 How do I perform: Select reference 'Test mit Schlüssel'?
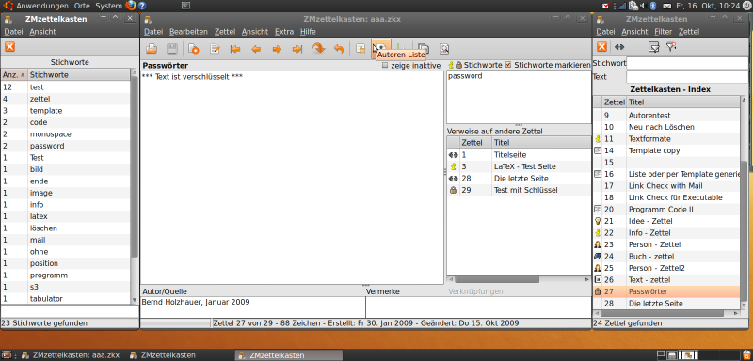tap(519, 190)
